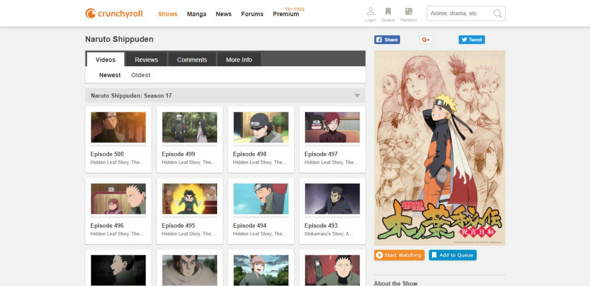The width and height of the screenshot is (590, 286).
Task: Share via the Google Plus button
Action: click(x=426, y=40)
